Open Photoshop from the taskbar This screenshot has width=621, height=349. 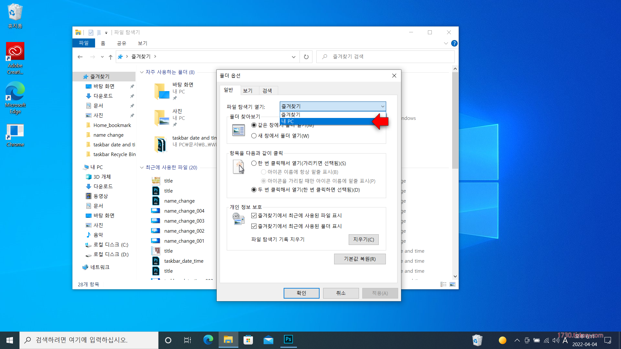coord(288,340)
